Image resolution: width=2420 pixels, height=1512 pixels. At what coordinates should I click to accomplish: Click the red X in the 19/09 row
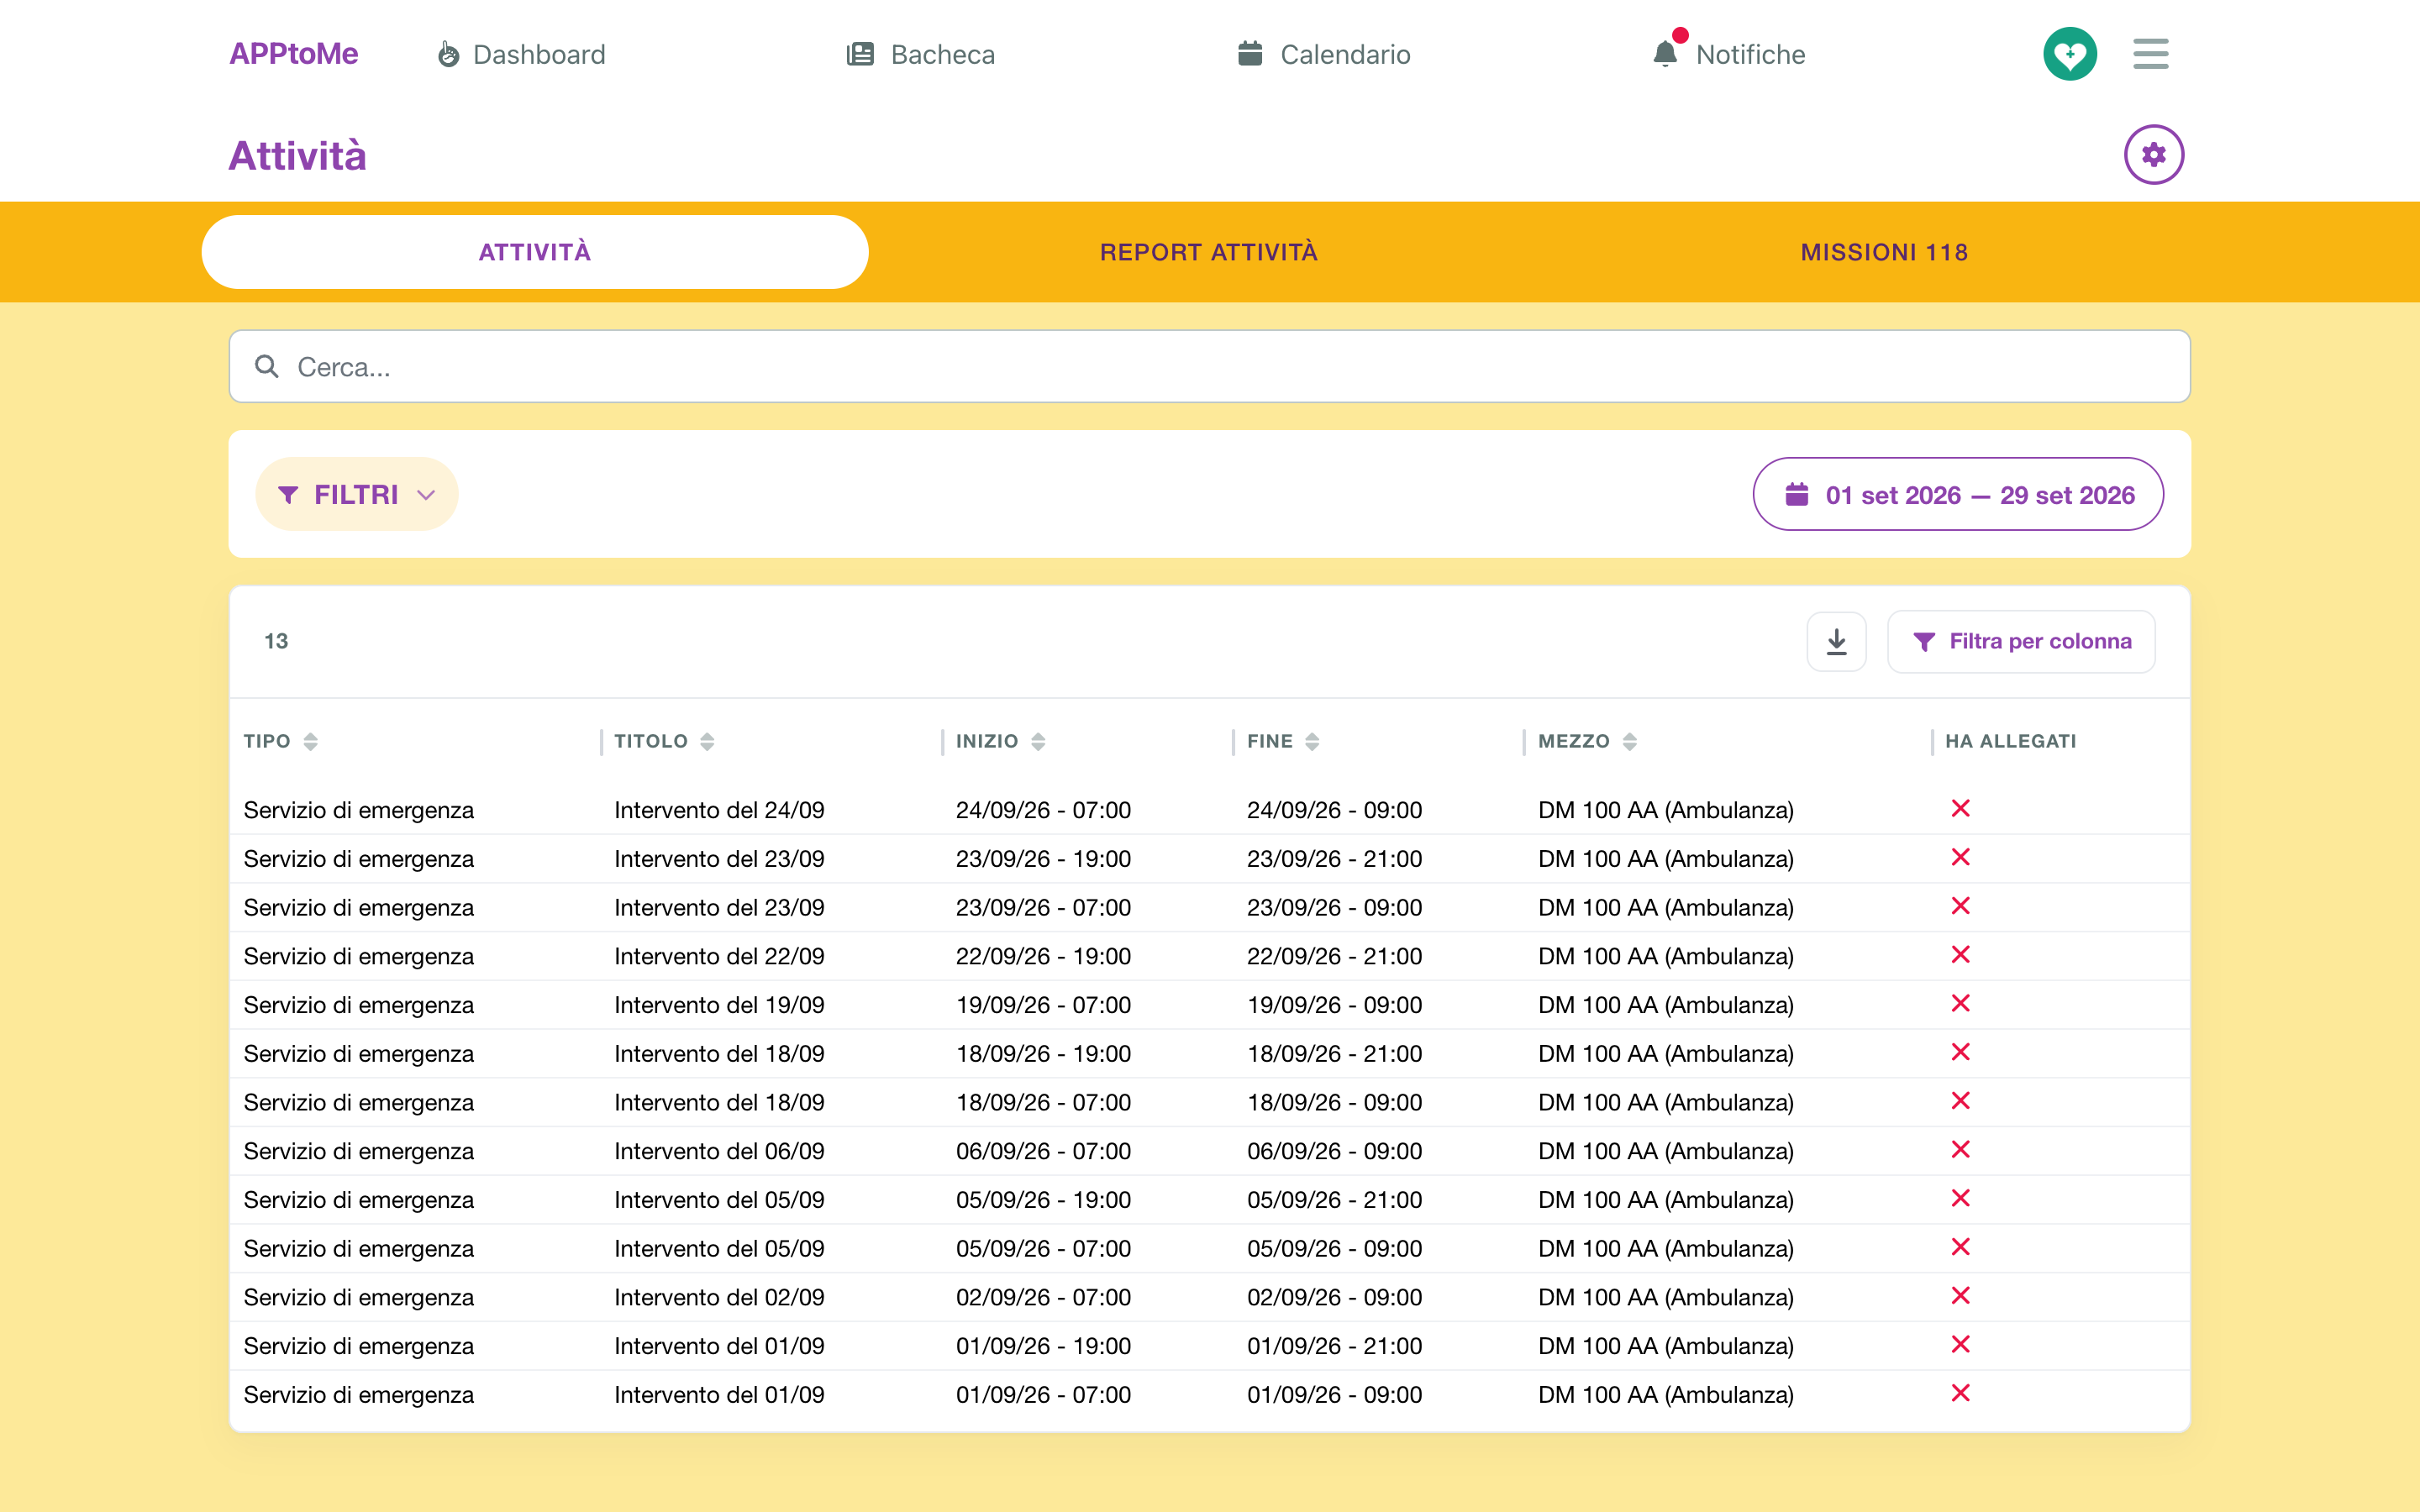click(1960, 1003)
